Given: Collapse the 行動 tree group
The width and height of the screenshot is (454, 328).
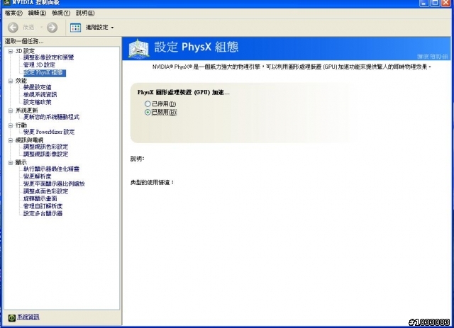Looking at the screenshot, I should (x=11, y=125).
